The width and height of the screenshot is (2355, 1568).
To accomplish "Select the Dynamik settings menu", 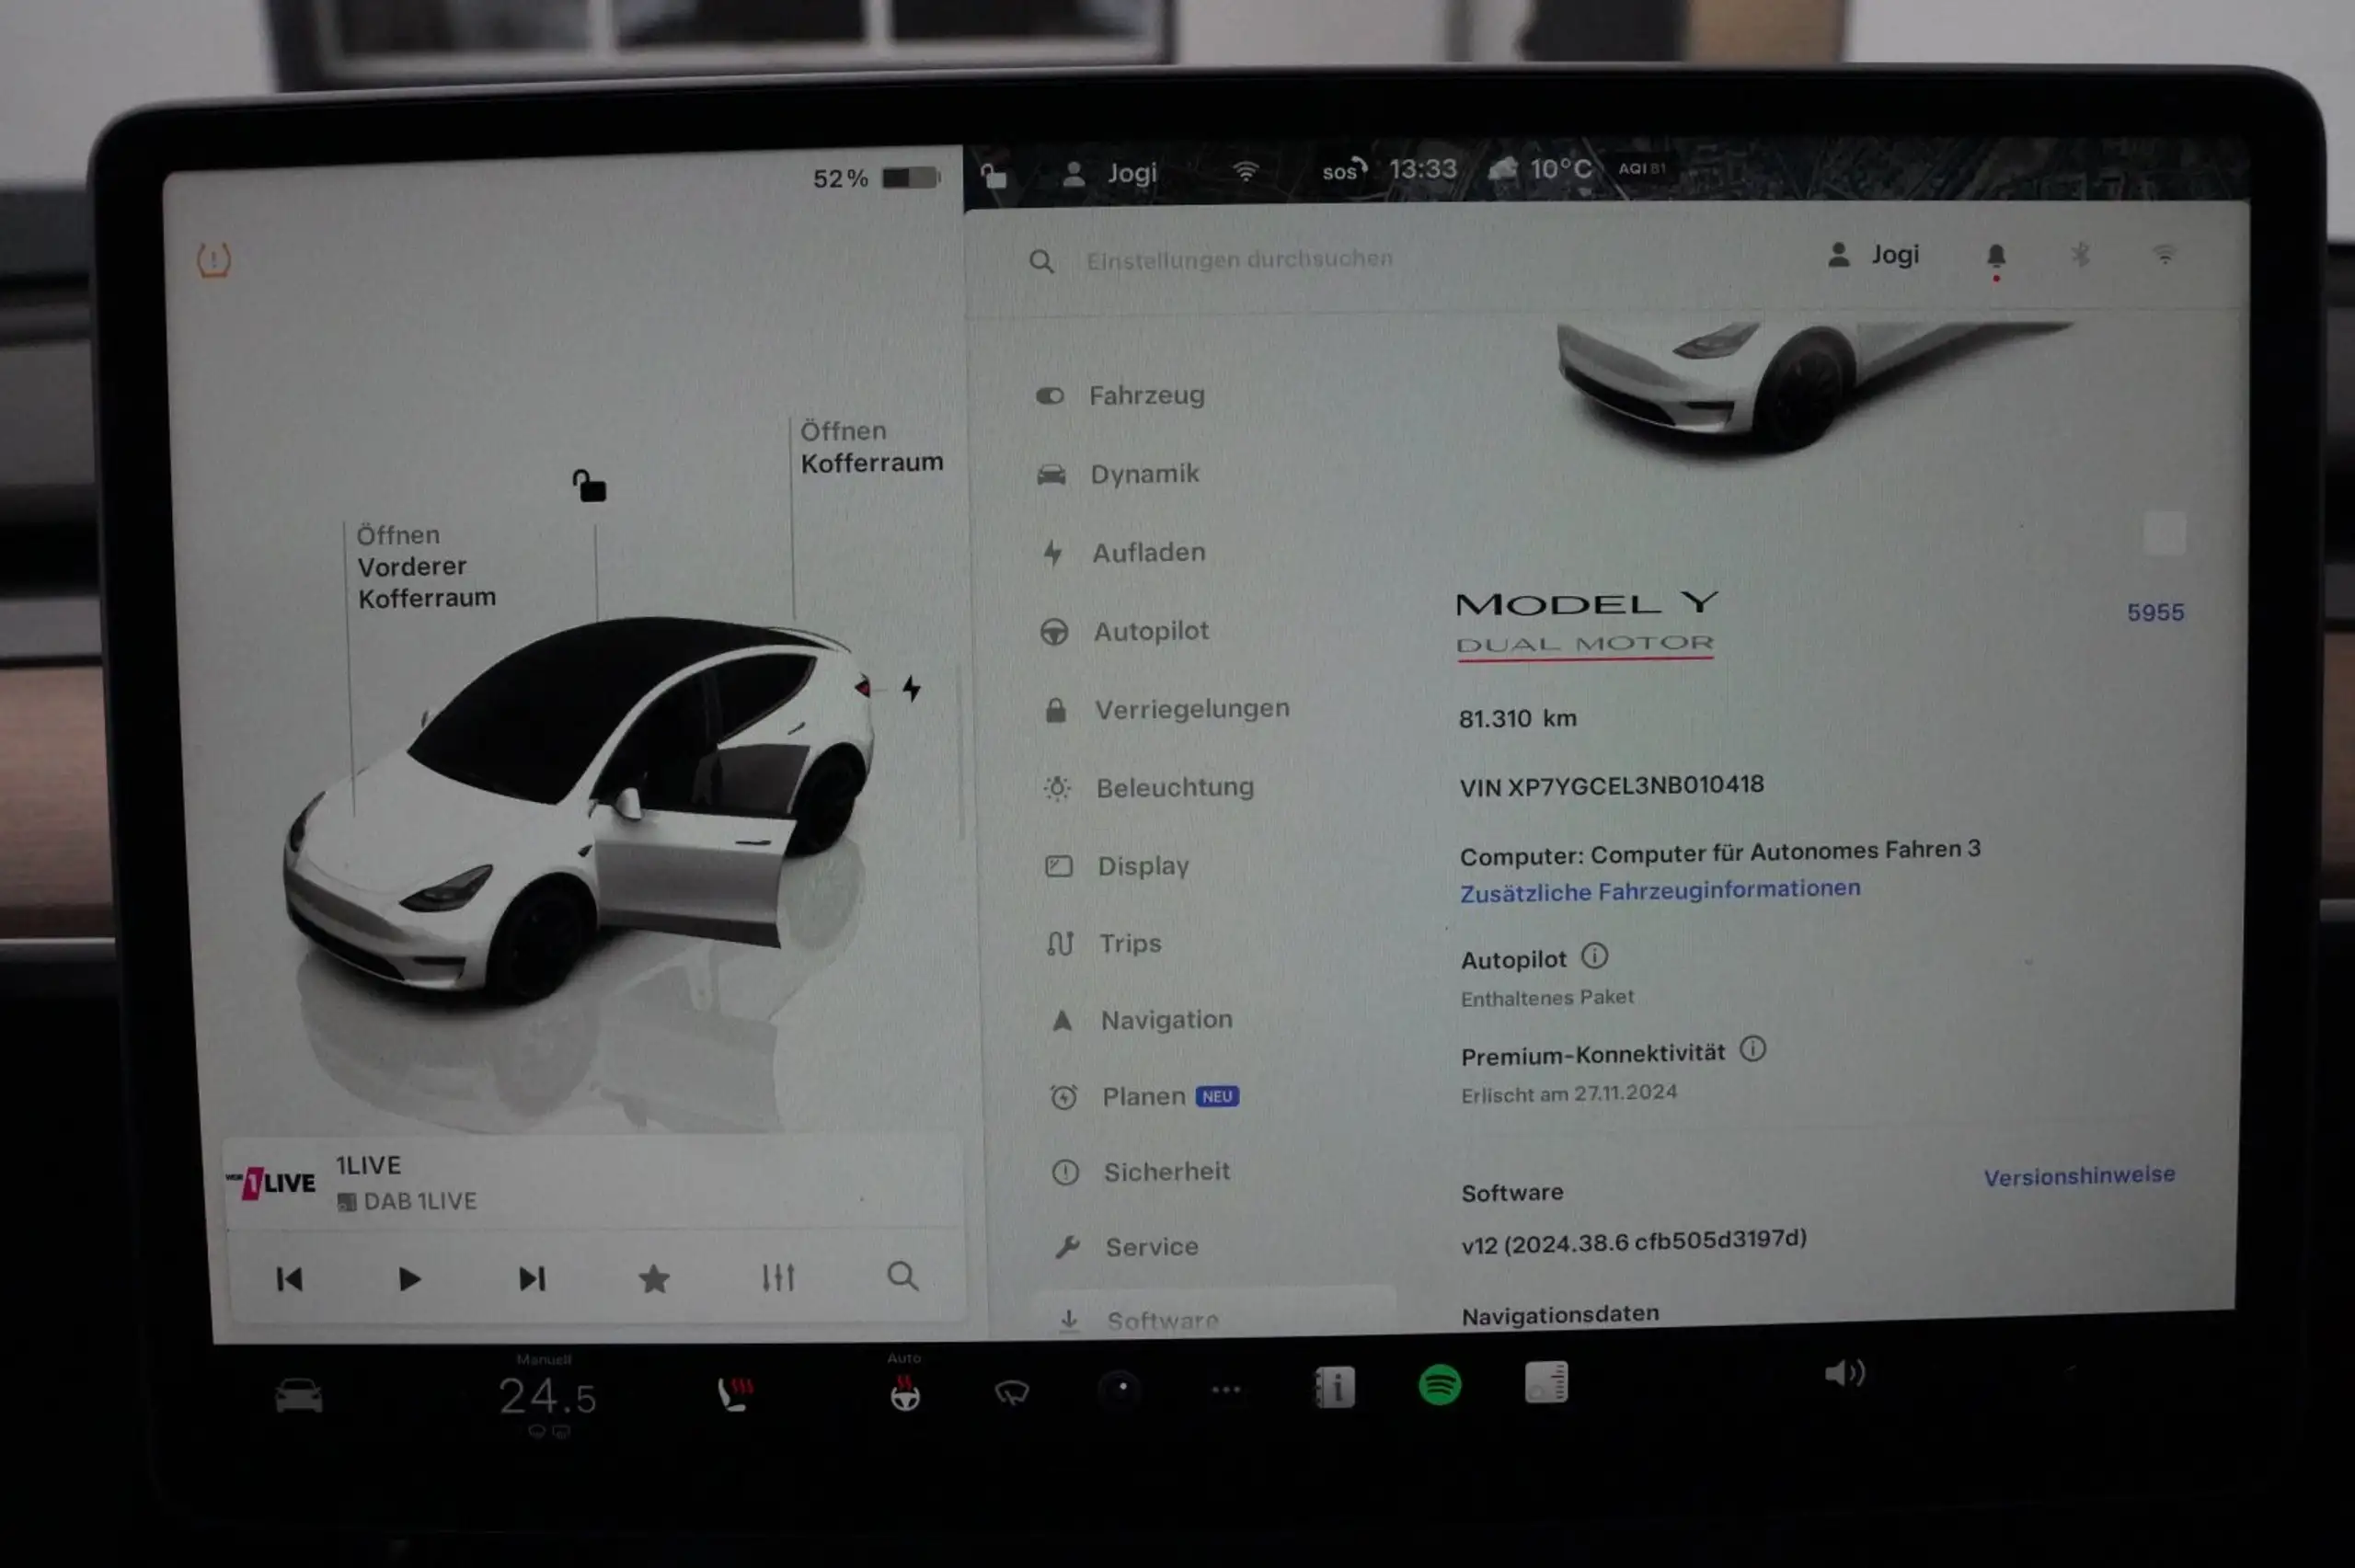I will tap(1118, 474).
